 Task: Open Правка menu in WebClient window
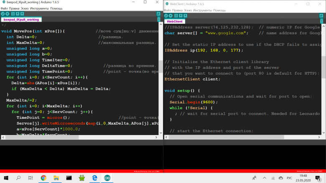point(177,10)
